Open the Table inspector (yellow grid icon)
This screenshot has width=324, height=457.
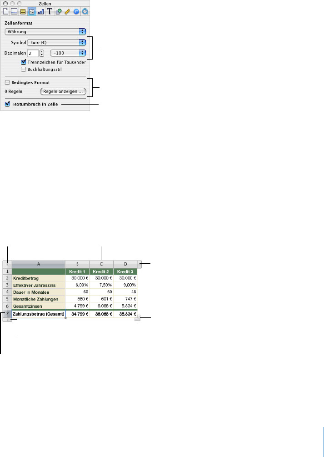23,12
